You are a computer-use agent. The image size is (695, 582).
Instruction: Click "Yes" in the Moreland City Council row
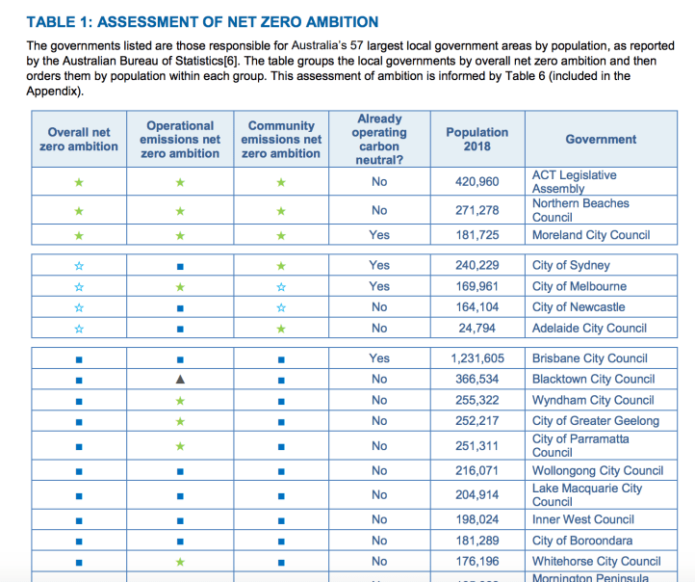[x=379, y=235]
